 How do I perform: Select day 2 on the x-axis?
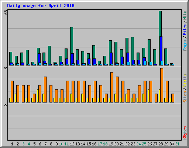18,144
